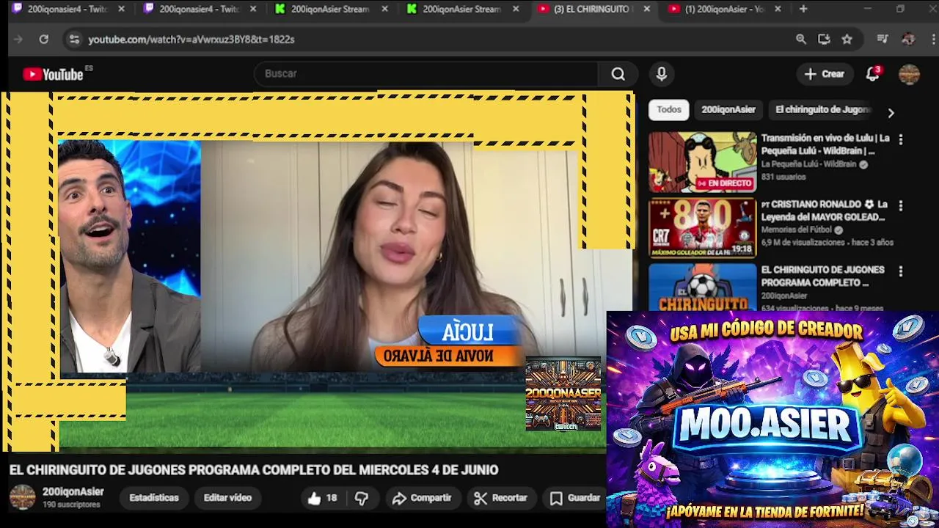Image resolution: width=939 pixels, height=528 pixels.
Task: Open the browser profile avatar
Action: (x=908, y=40)
